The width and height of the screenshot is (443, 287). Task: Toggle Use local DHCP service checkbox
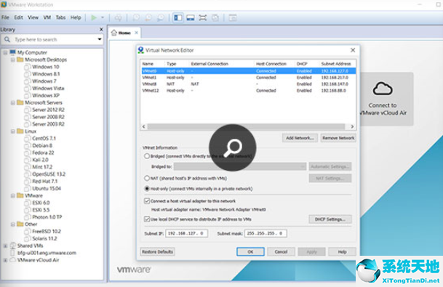147,219
